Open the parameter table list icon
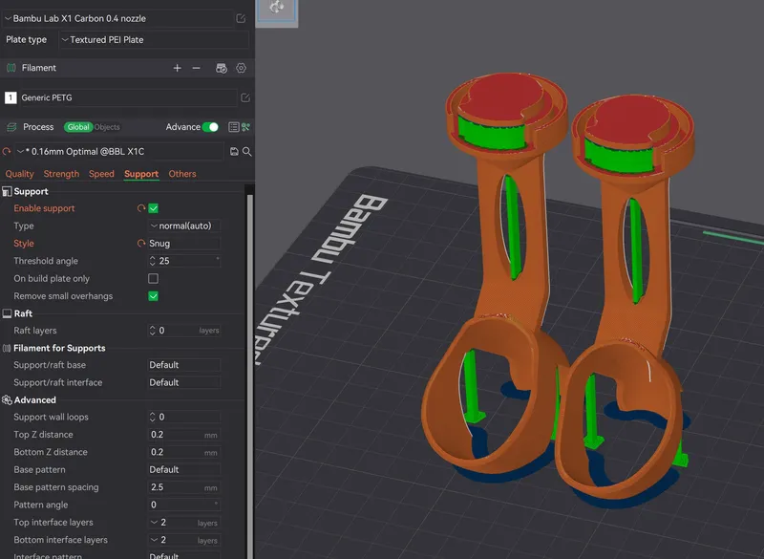The image size is (764, 559). coord(233,127)
